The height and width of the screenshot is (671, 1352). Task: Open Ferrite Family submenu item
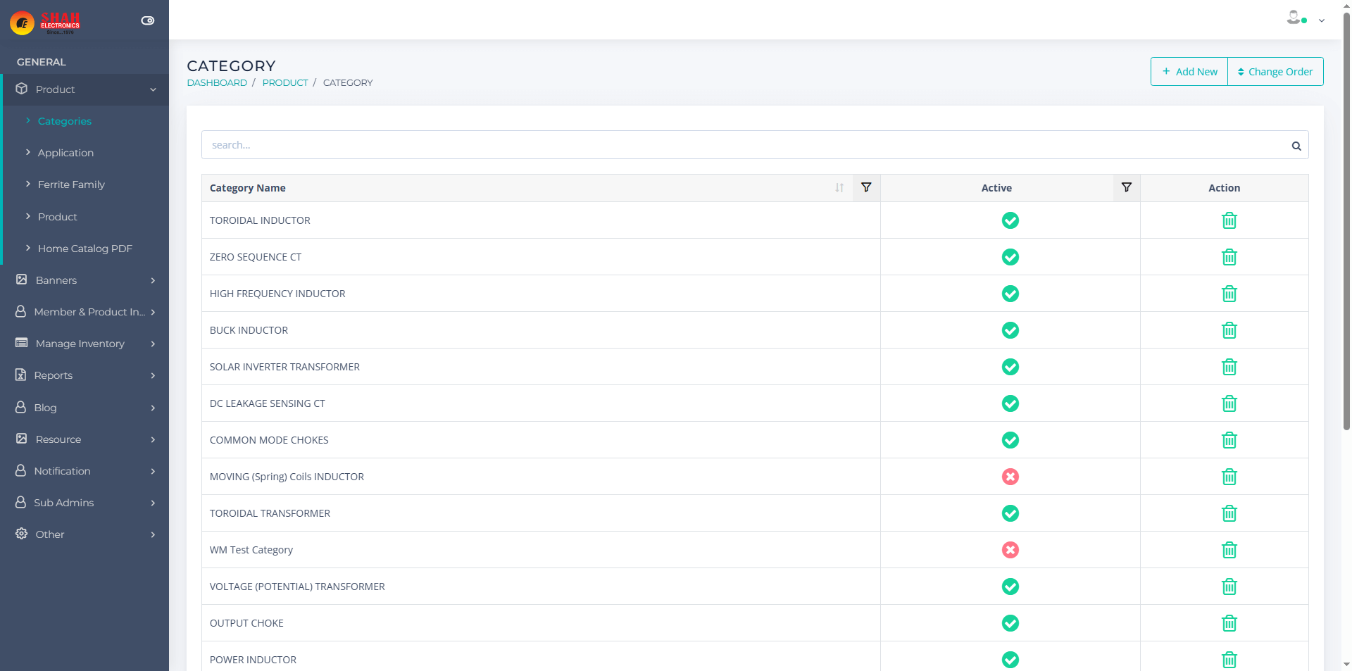tap(71, 184)
